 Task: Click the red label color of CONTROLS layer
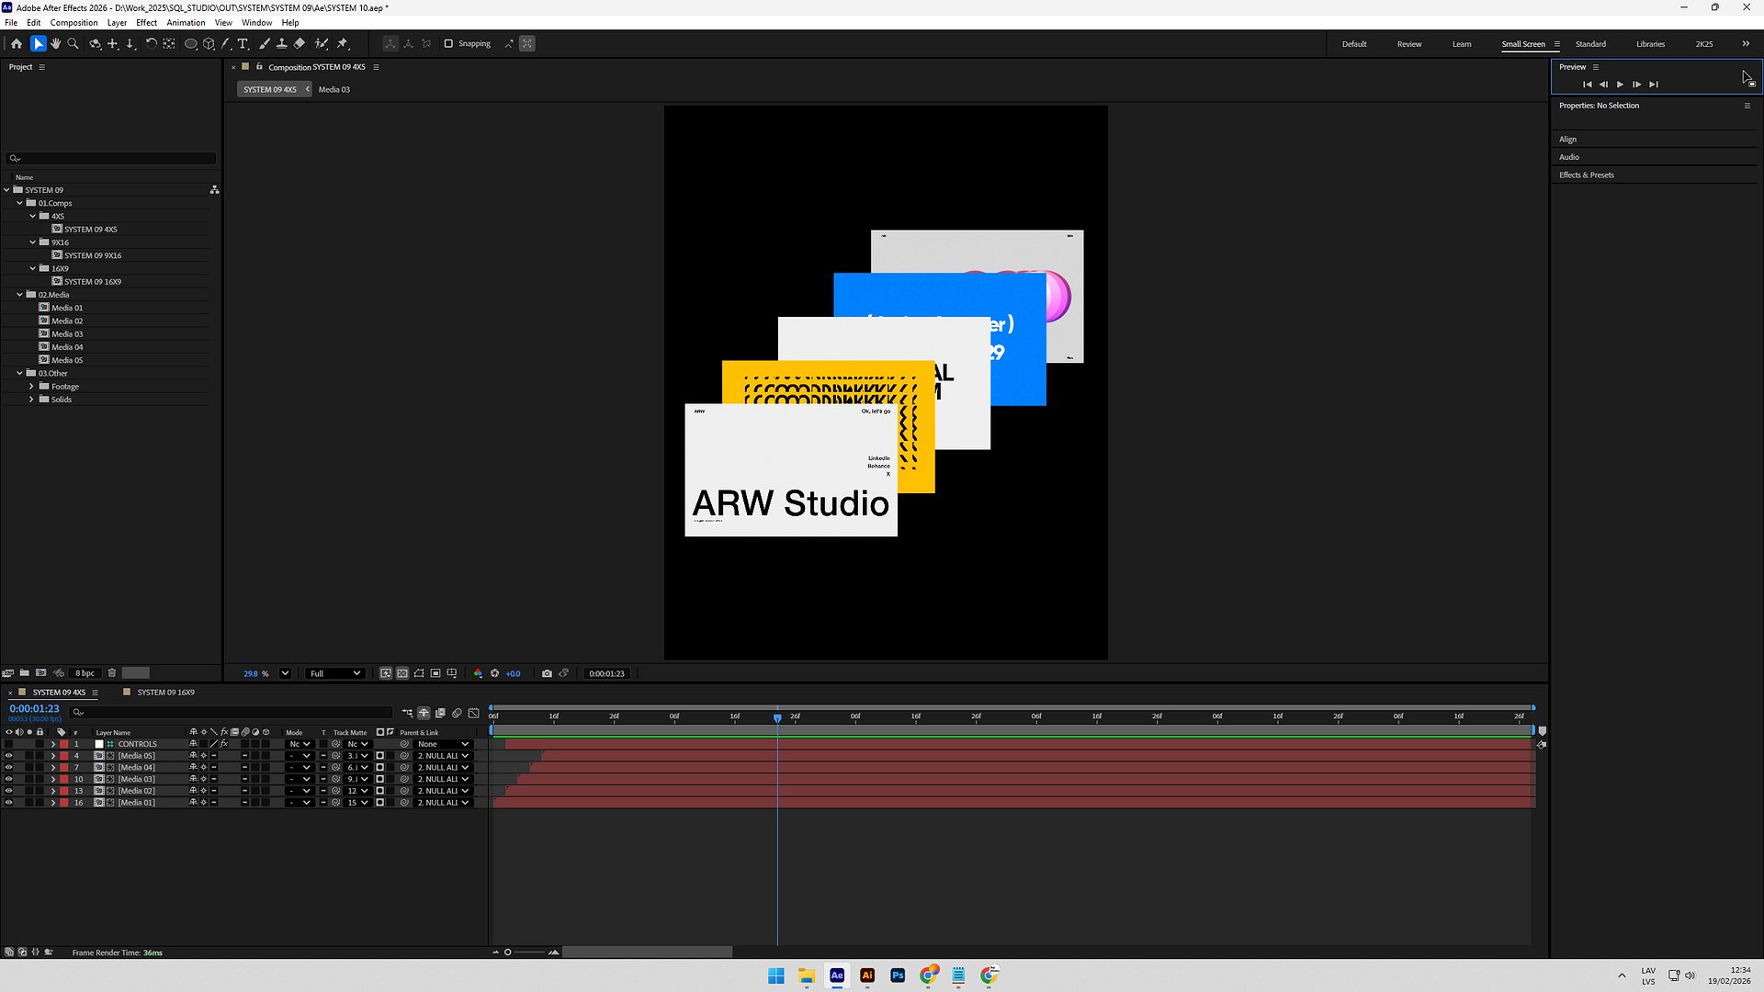(x=64, y=744)
